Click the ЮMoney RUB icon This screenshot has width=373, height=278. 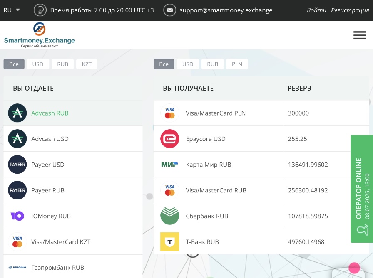pyautogui.click(x=17, y=216)
